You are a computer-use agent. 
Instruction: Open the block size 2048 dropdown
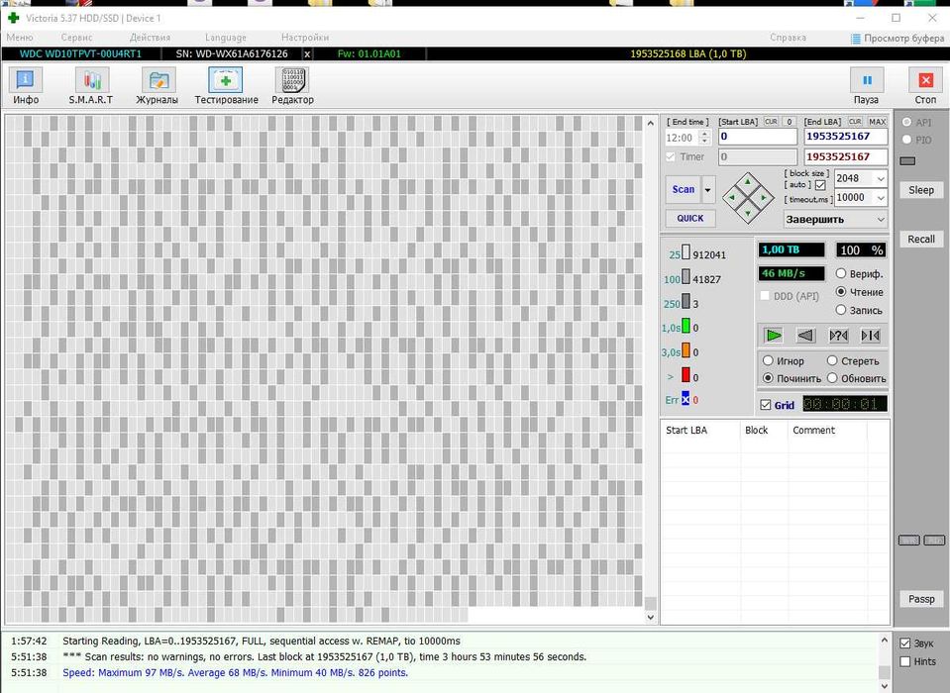[881, 178]
